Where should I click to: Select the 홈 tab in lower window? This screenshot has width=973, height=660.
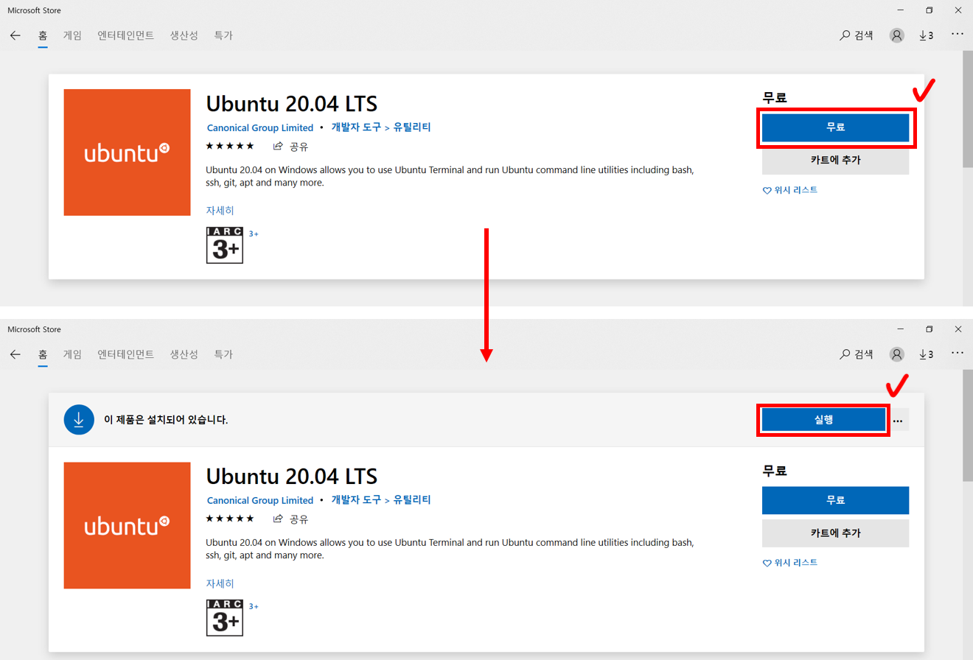pos(43,354)
